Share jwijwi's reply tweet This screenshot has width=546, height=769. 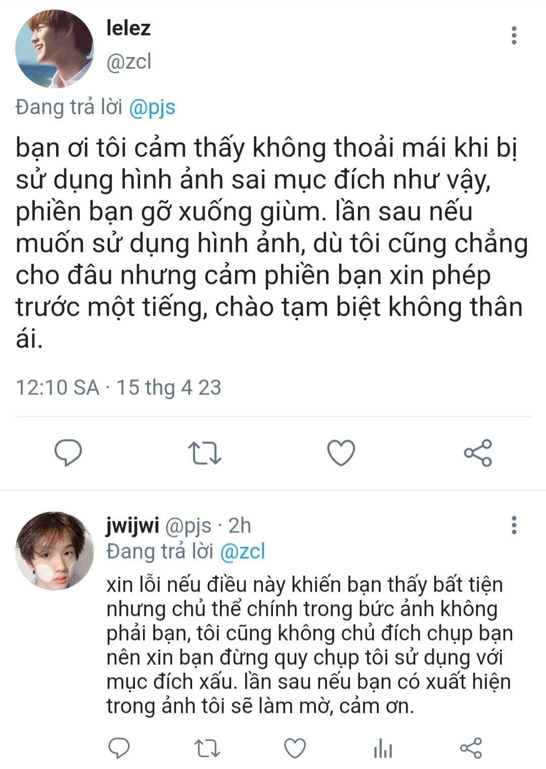[471, 748]
